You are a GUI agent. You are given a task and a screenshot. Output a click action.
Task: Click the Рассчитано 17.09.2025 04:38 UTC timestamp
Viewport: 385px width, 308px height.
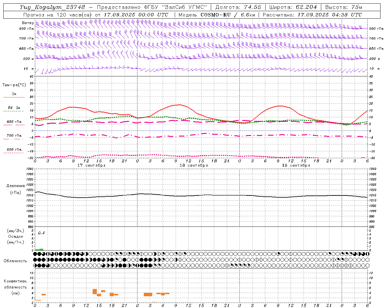pyautogui.click(x=312, y=15)
